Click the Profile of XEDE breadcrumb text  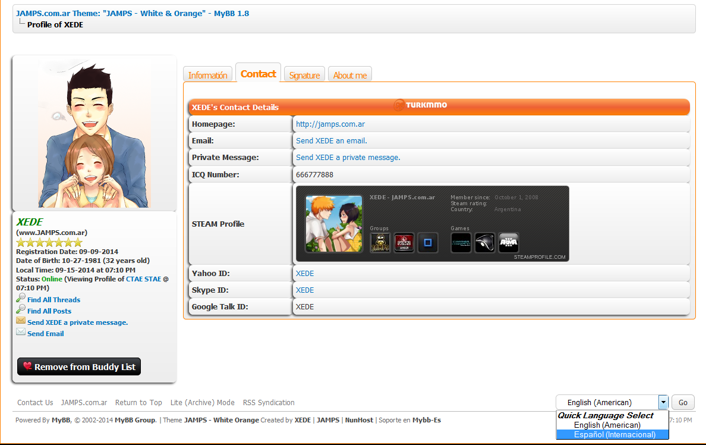coord(55,25)
